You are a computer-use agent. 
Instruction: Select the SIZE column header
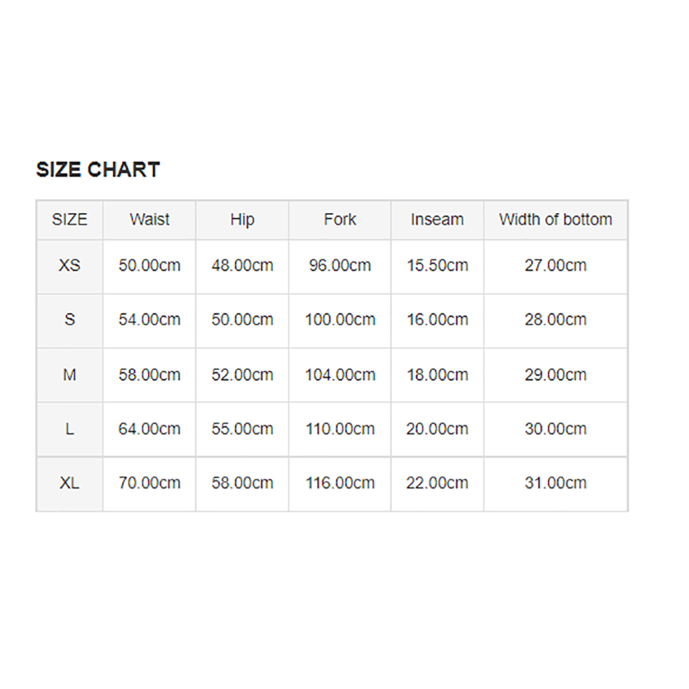(x=70, y=220)
